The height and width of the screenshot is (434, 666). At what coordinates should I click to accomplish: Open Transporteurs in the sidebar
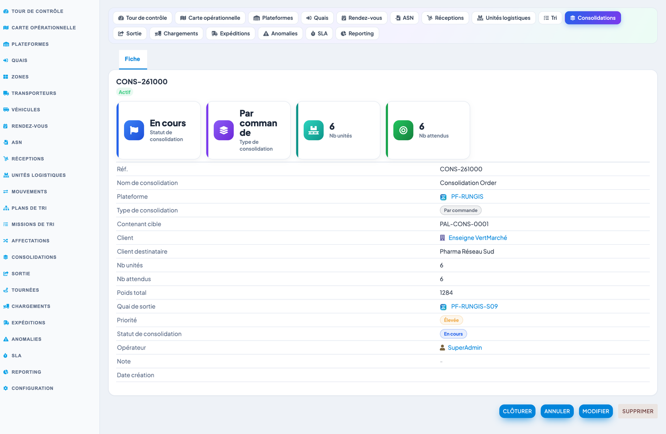point(29,93)
